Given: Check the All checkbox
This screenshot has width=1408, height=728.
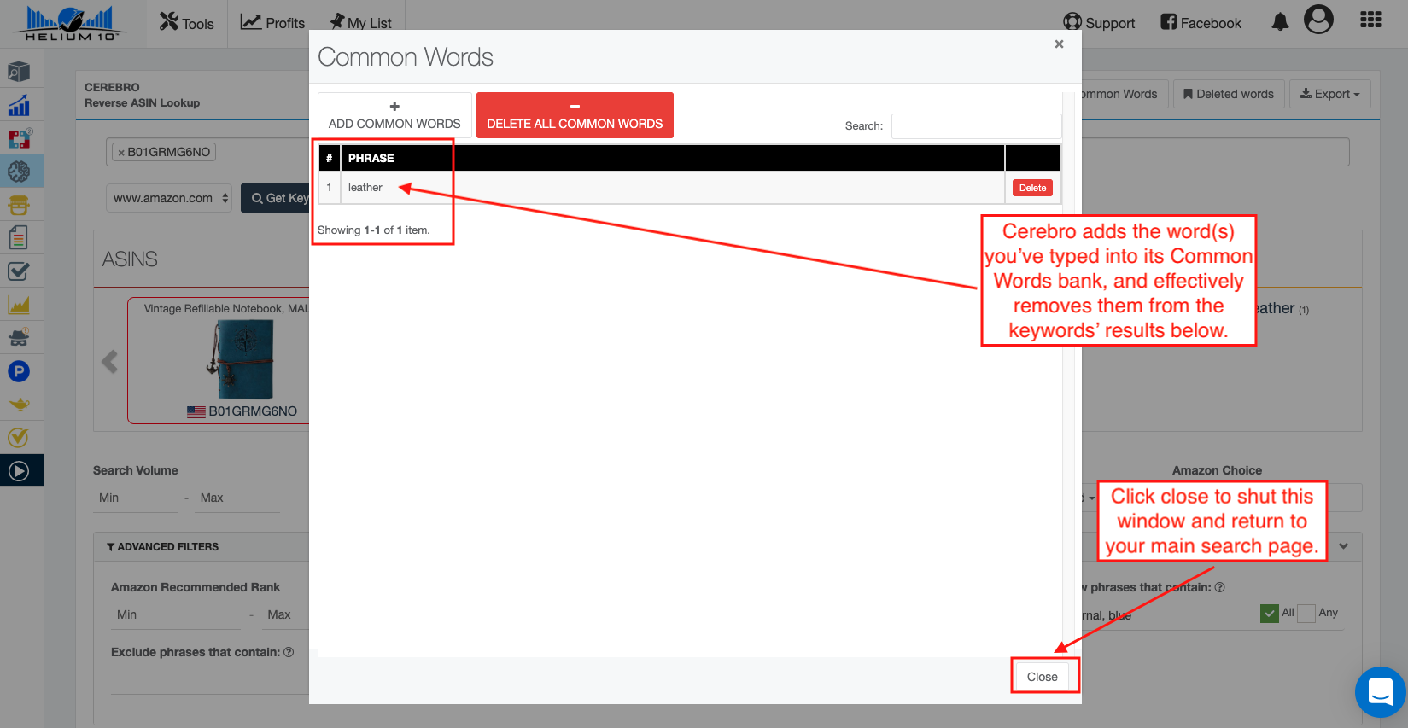Looking at the screenshot, I should point(1270,614).
